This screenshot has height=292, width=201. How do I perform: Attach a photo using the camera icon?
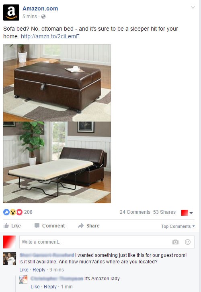tap(175, 242)
